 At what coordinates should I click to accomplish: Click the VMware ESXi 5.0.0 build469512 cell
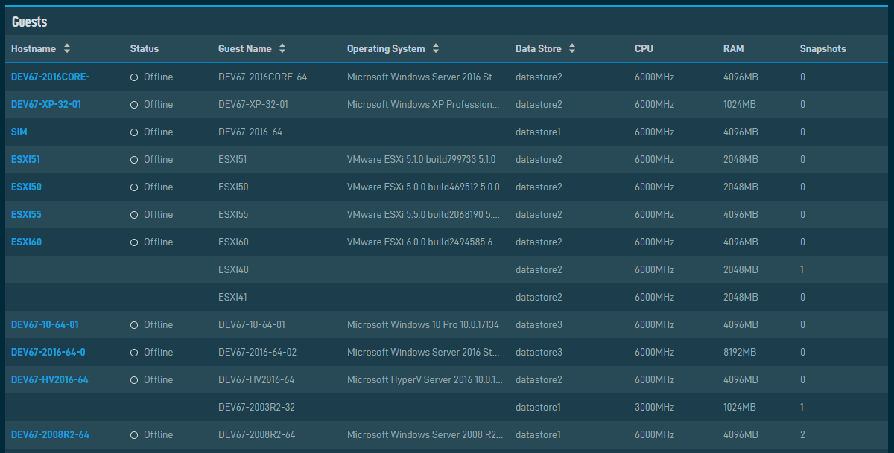[x=423, y=187]
